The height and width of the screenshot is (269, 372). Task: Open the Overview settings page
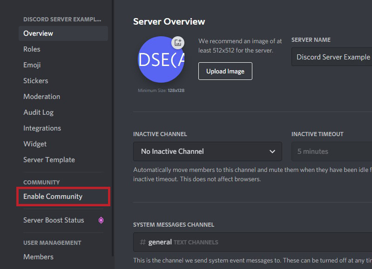point(63,33)
